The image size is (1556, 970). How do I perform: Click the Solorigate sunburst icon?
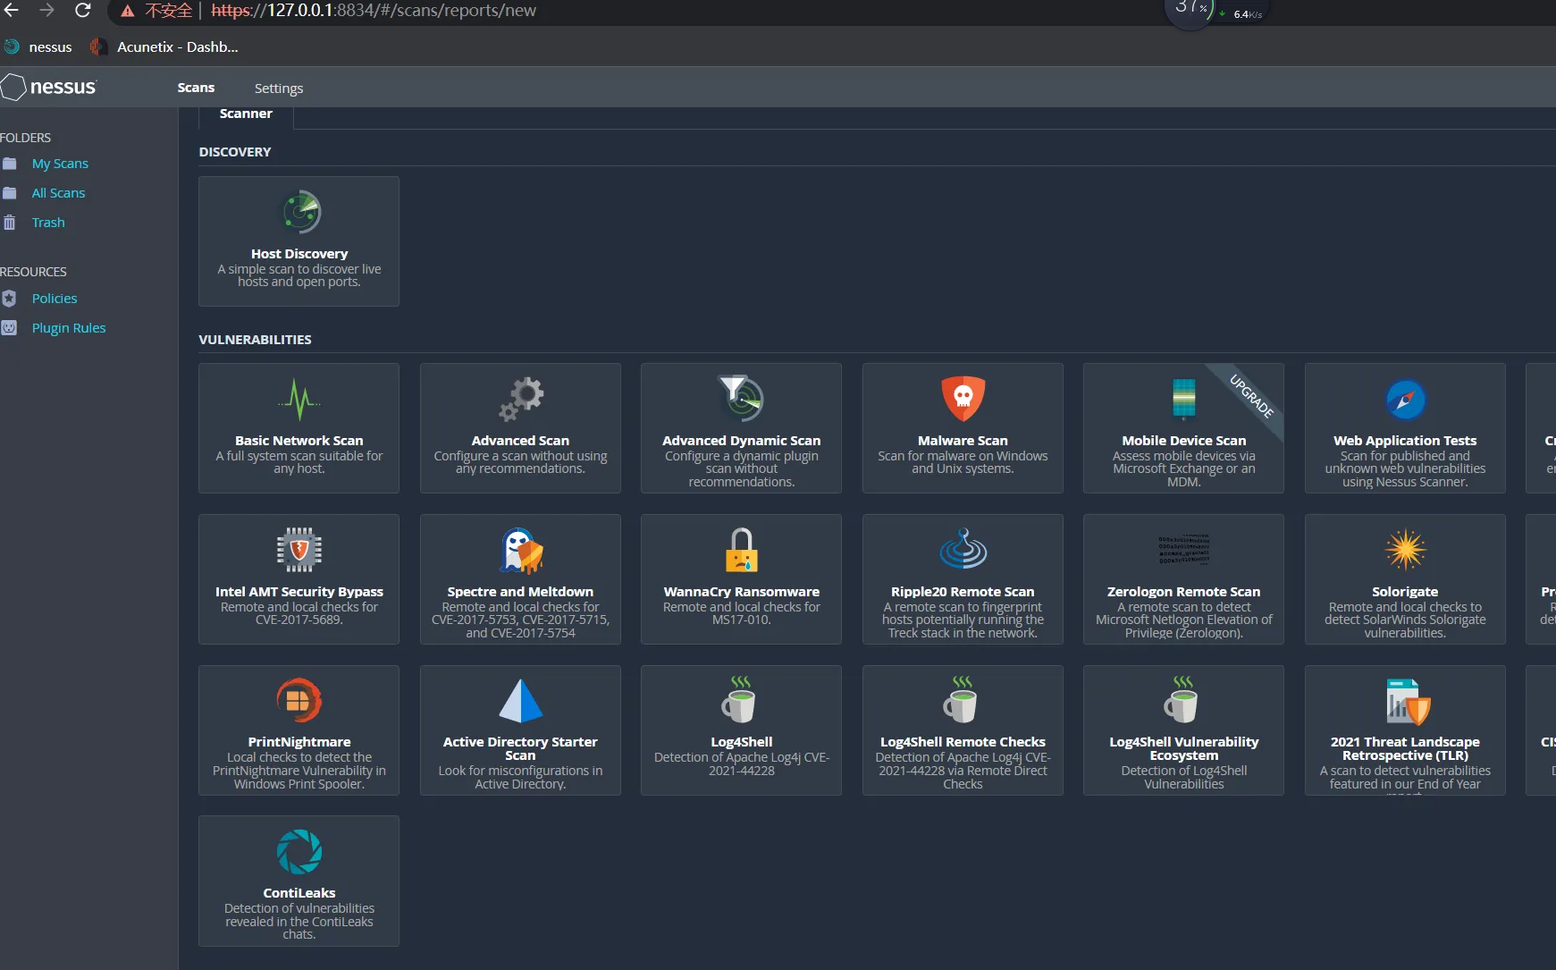pos(1405,549)
